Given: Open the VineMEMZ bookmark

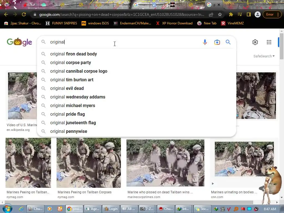Looking at the screenshot, I should [x=233, y=23].
